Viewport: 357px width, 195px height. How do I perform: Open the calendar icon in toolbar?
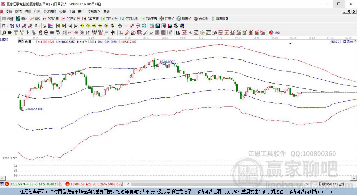click(x=152, y=26)
